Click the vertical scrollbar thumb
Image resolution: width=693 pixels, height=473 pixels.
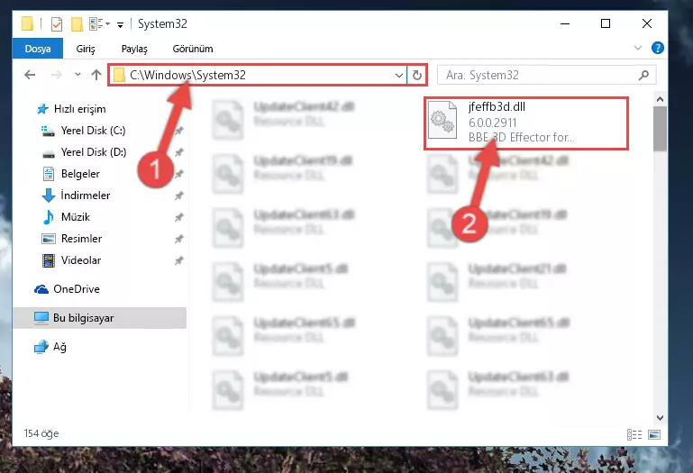coord(660,129)
